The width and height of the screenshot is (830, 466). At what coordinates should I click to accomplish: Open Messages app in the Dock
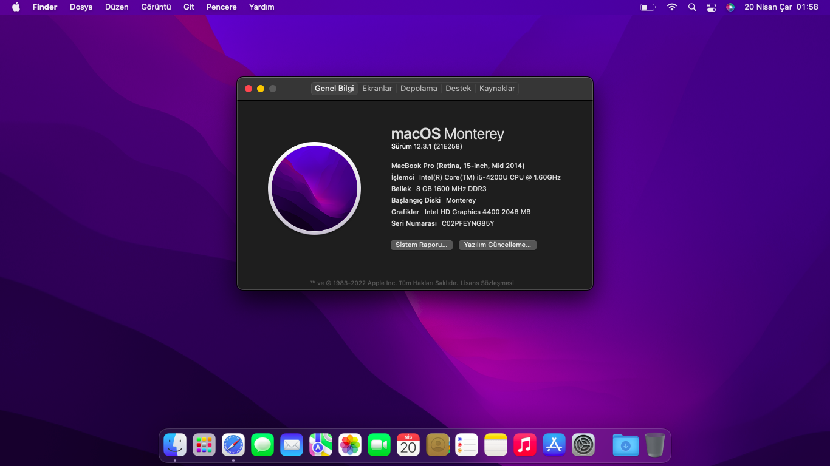pyautogui.click(x=262, y=445)
